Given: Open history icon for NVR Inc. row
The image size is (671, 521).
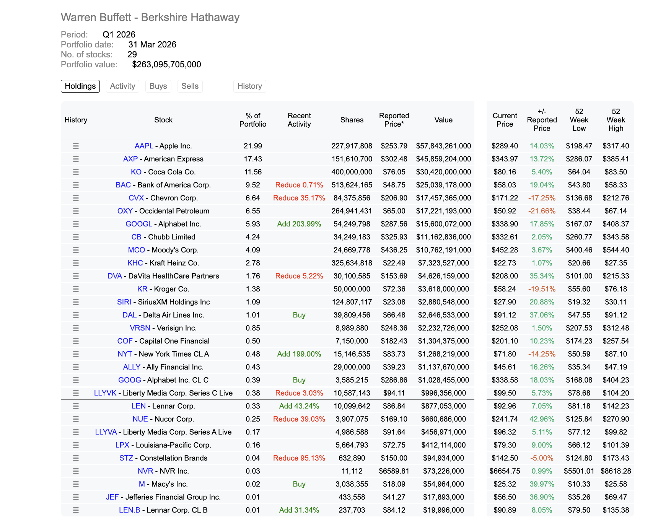Looking at the screenshot, I should pos(76,471).
